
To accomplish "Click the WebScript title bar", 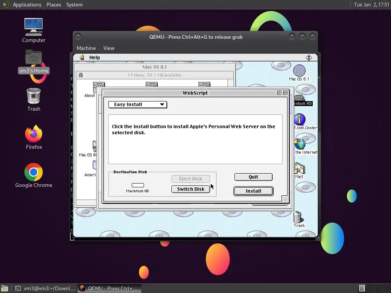I will tap(195, 93).
